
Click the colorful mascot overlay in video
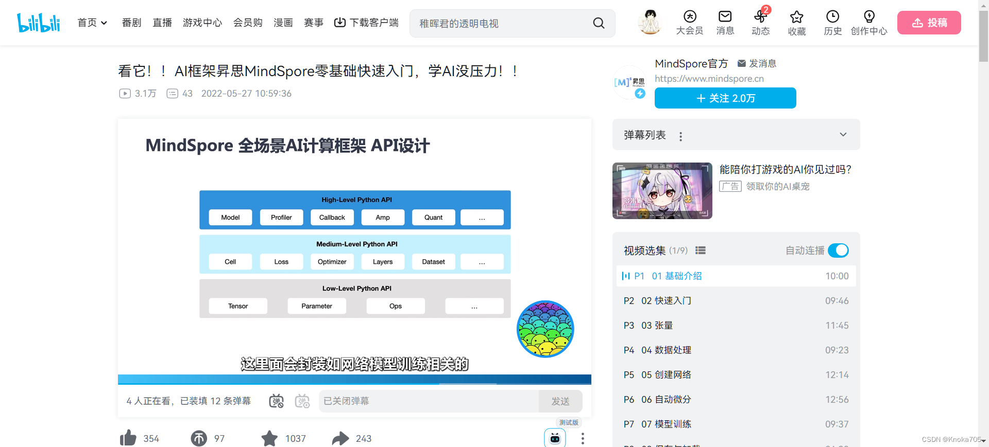click(x=545, y=329)
